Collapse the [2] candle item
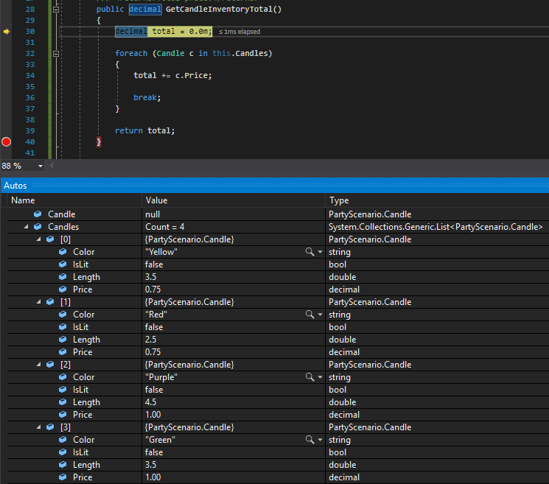The width and height of the screenshot is (549, 484). (39, 365)
